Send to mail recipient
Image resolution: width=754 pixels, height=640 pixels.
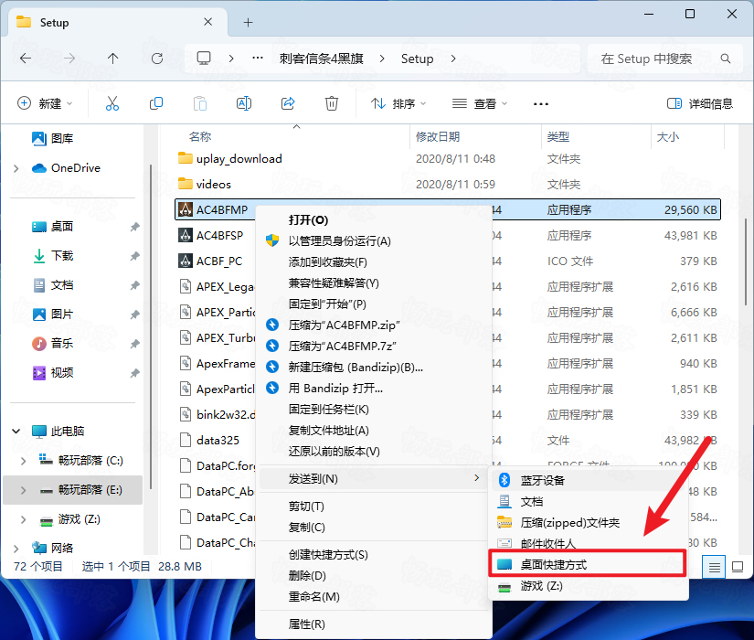coord(588,543)
